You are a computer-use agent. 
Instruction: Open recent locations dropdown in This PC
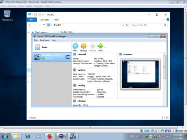pyautogui.click(x=40, y=25)
